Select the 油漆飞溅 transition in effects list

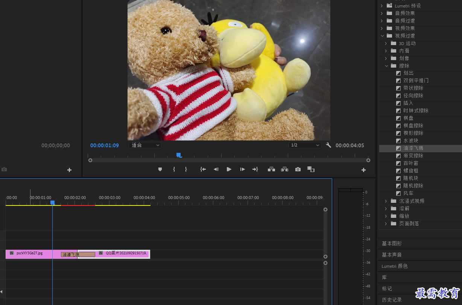[x=413, y=148]
